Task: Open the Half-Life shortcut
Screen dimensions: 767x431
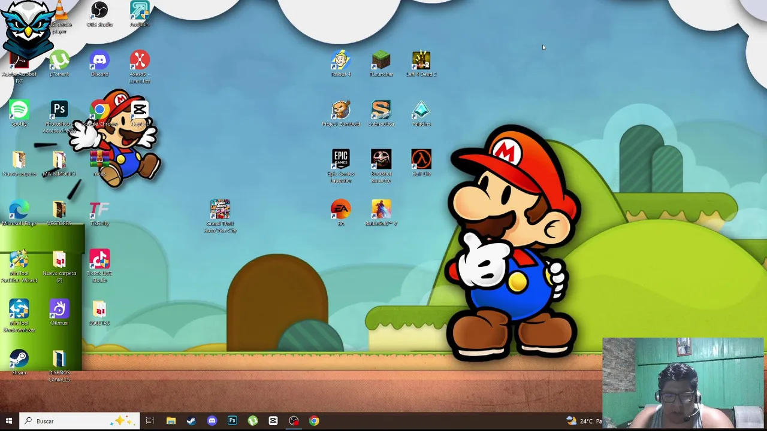Action: coord(421,163)
